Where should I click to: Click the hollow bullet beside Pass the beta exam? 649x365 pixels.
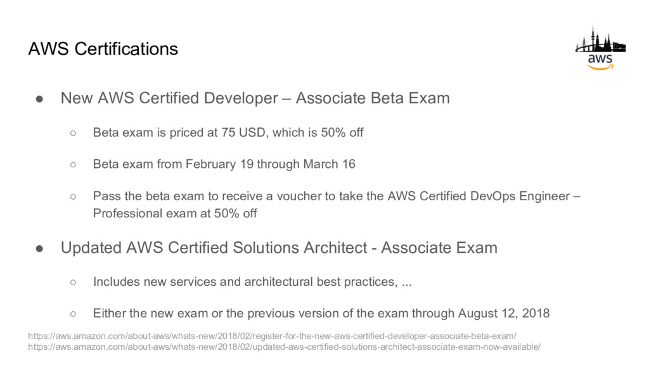74,196
